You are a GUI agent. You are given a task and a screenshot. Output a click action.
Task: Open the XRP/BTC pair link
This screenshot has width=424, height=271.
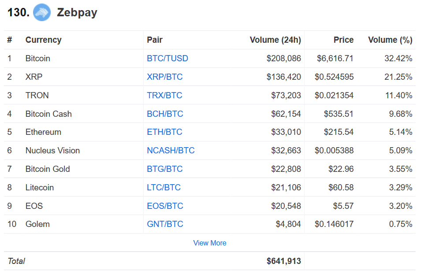coord(165,77)
